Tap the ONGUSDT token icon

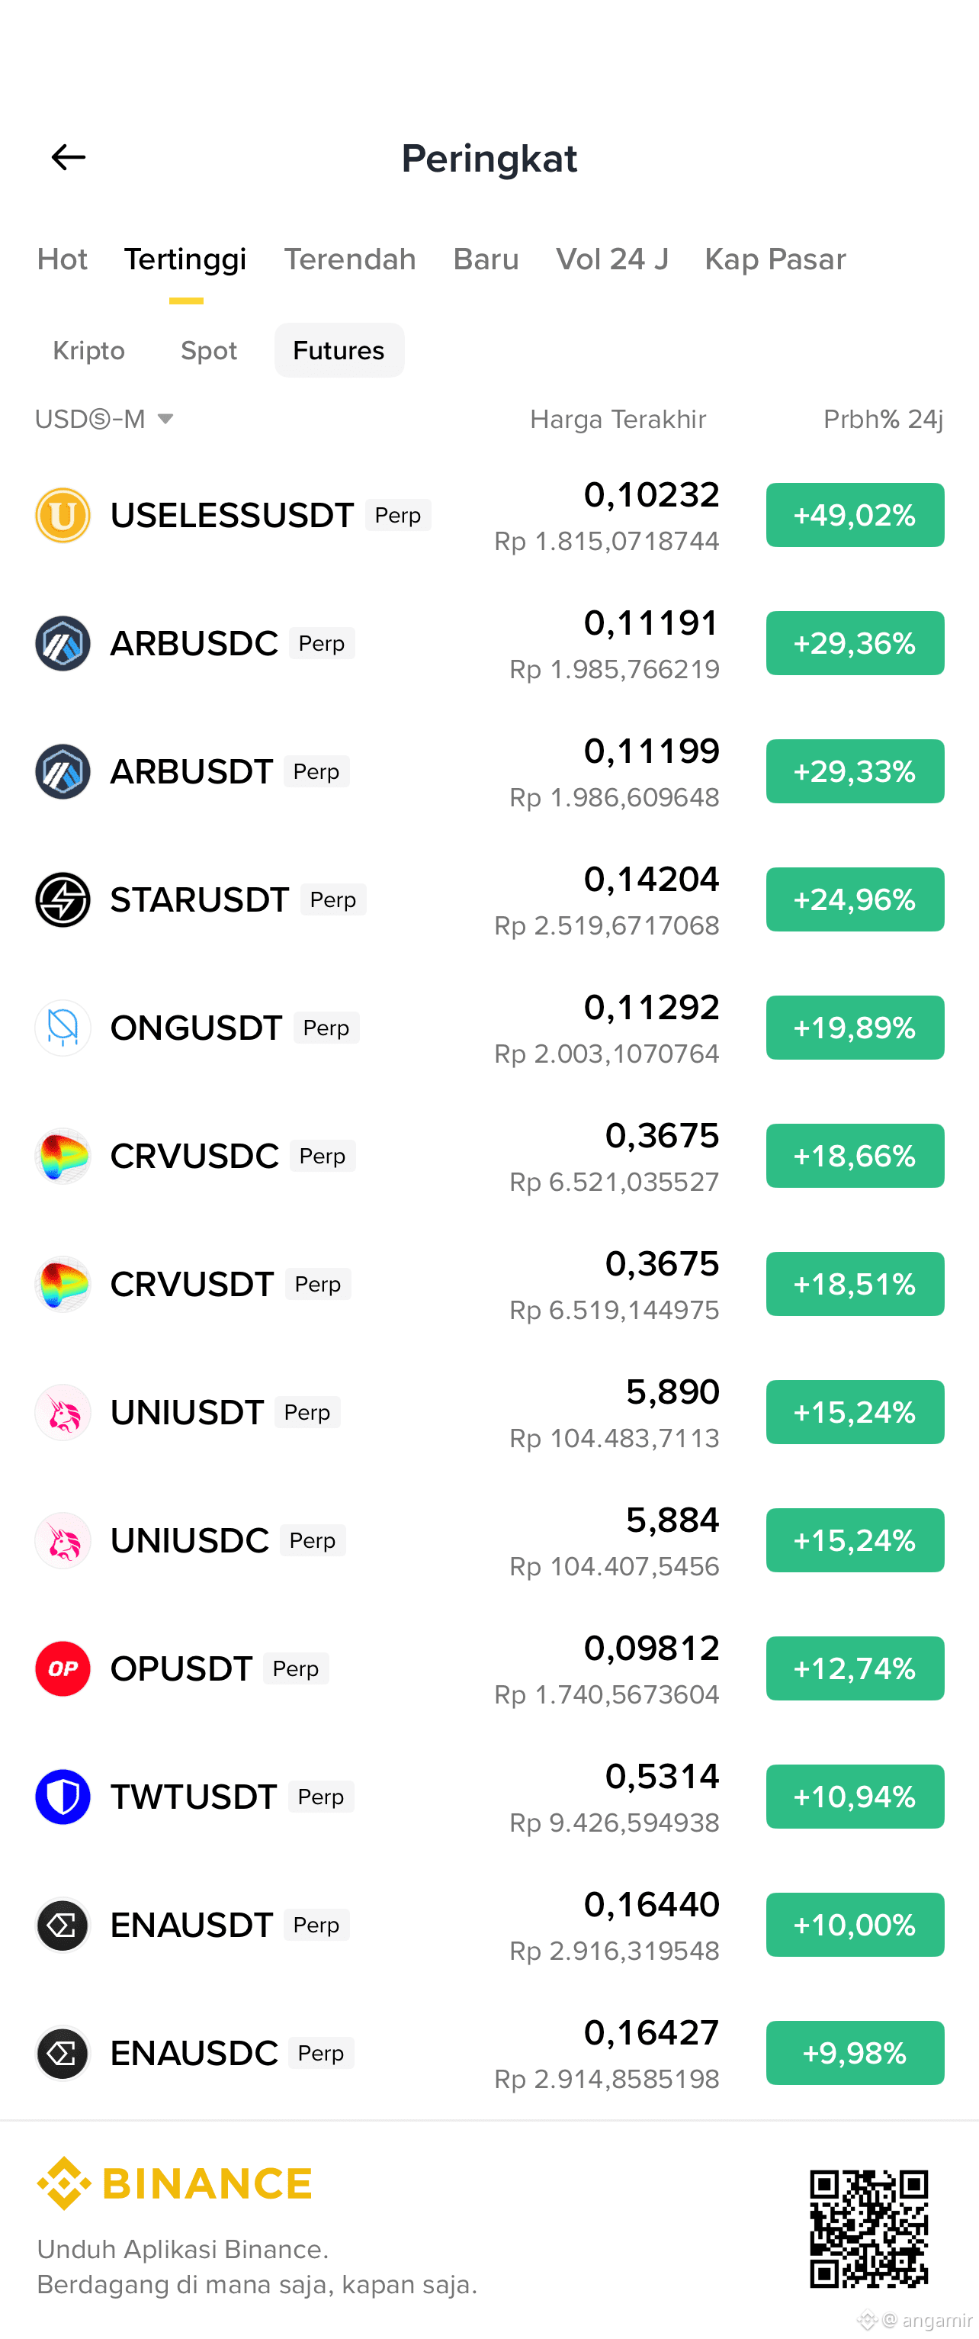pos(63,1027)
